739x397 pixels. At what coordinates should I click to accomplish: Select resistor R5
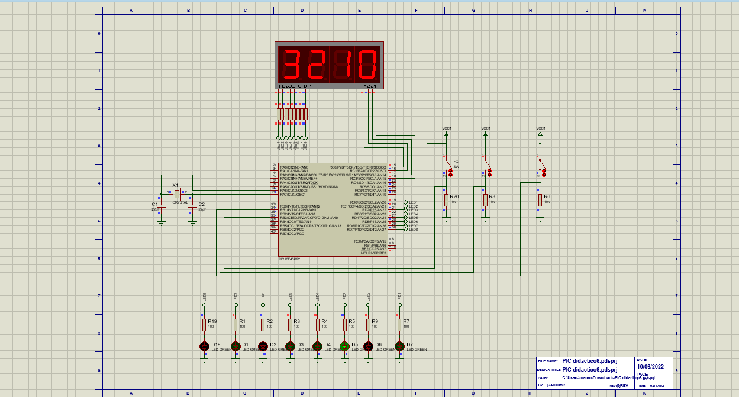tap(345, 325)
